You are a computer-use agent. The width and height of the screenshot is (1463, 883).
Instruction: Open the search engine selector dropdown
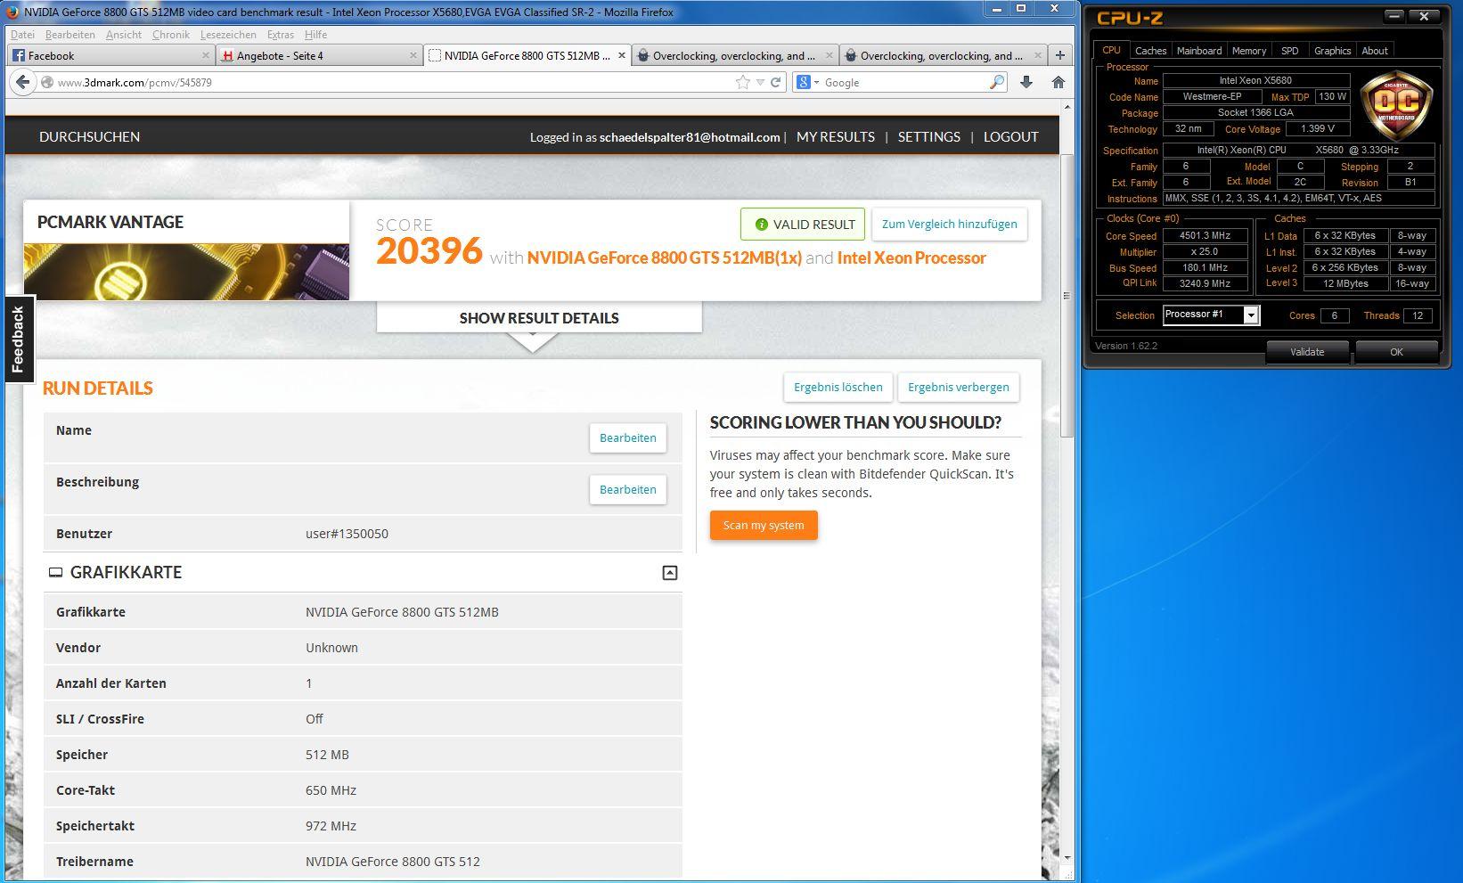[815, 82]
